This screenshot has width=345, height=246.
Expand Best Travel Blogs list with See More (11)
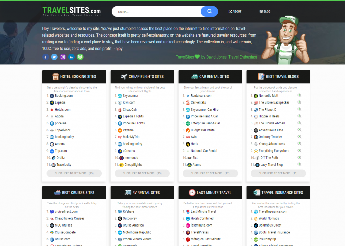278,173
